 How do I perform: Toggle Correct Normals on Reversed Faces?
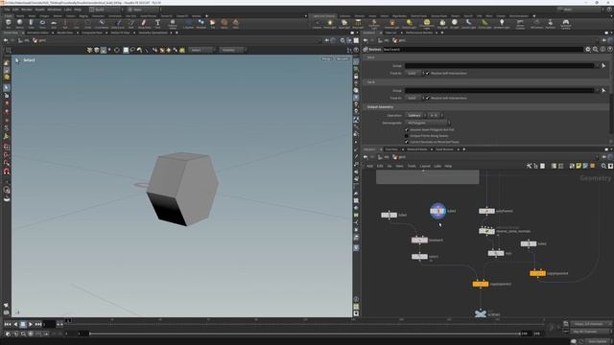[x=407, y=142]
